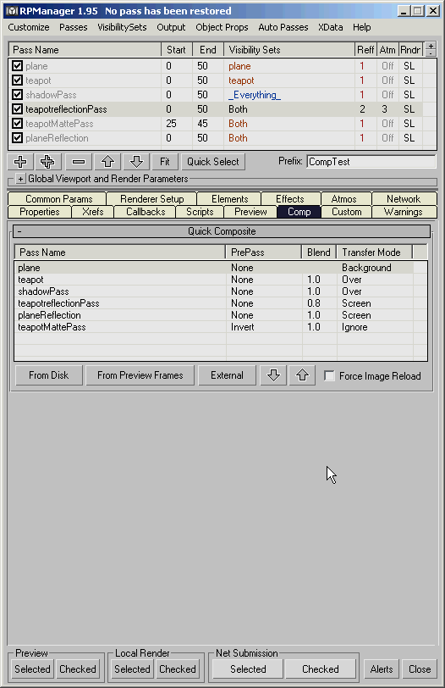Click the Prefix field containing CompTest
445x688 pixels.
click(x=371, y=162)
